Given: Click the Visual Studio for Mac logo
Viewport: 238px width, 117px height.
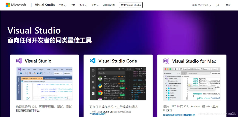Looking at the screenshot, I should 166,61.
